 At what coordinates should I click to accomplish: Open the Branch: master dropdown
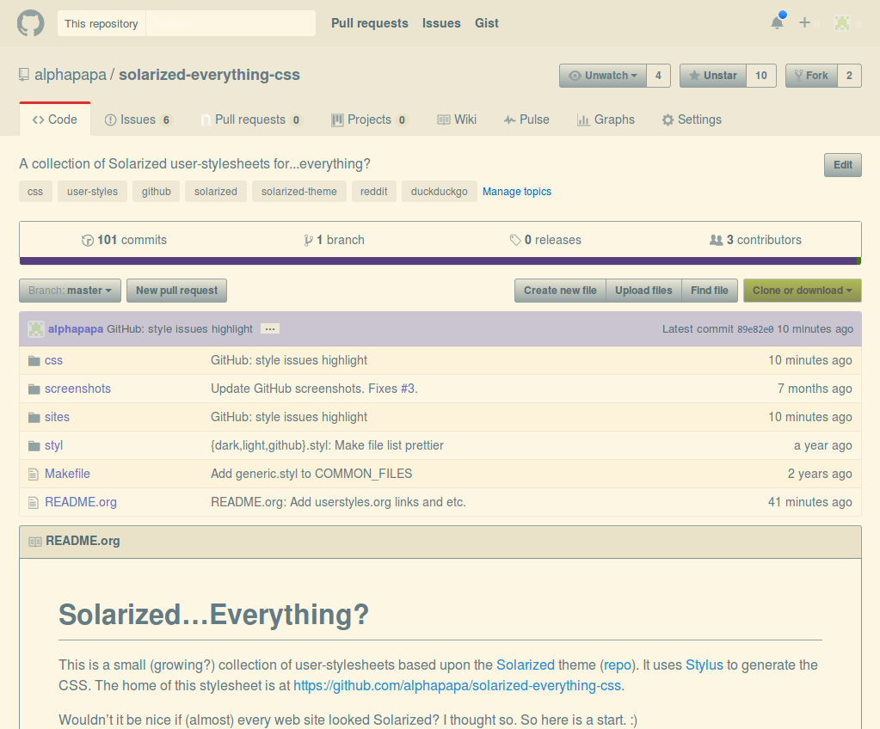point(71,291)
